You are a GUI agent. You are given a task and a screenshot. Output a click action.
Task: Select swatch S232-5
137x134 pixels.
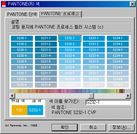(70, 62)
